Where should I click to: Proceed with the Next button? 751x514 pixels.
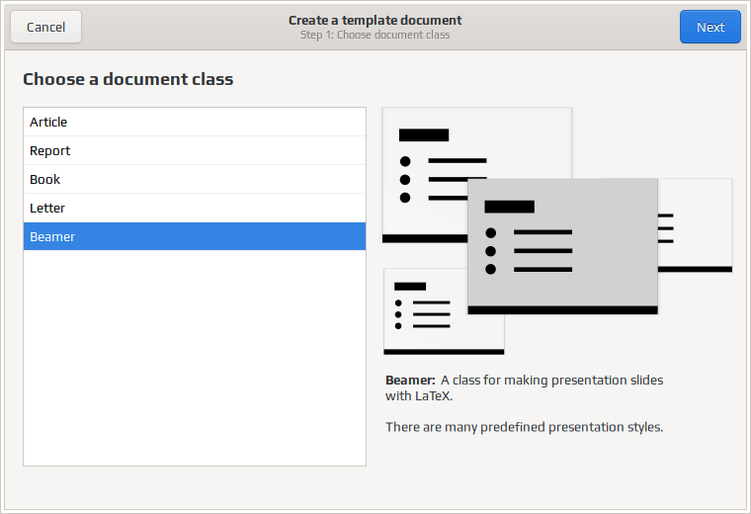pos(709,27)
